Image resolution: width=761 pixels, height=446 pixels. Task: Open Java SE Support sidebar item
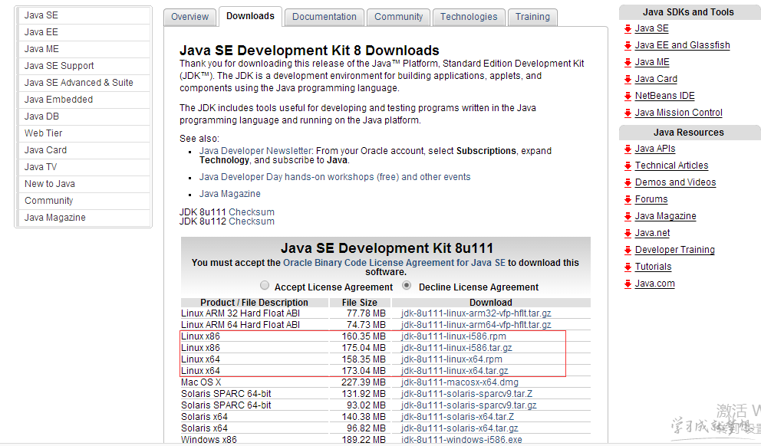pyautogui.click(x=84, y=66)
